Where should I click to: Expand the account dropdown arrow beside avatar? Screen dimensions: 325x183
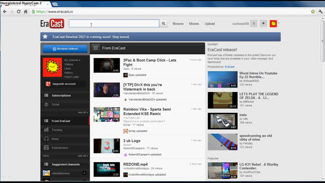click(x=279, y=23)
